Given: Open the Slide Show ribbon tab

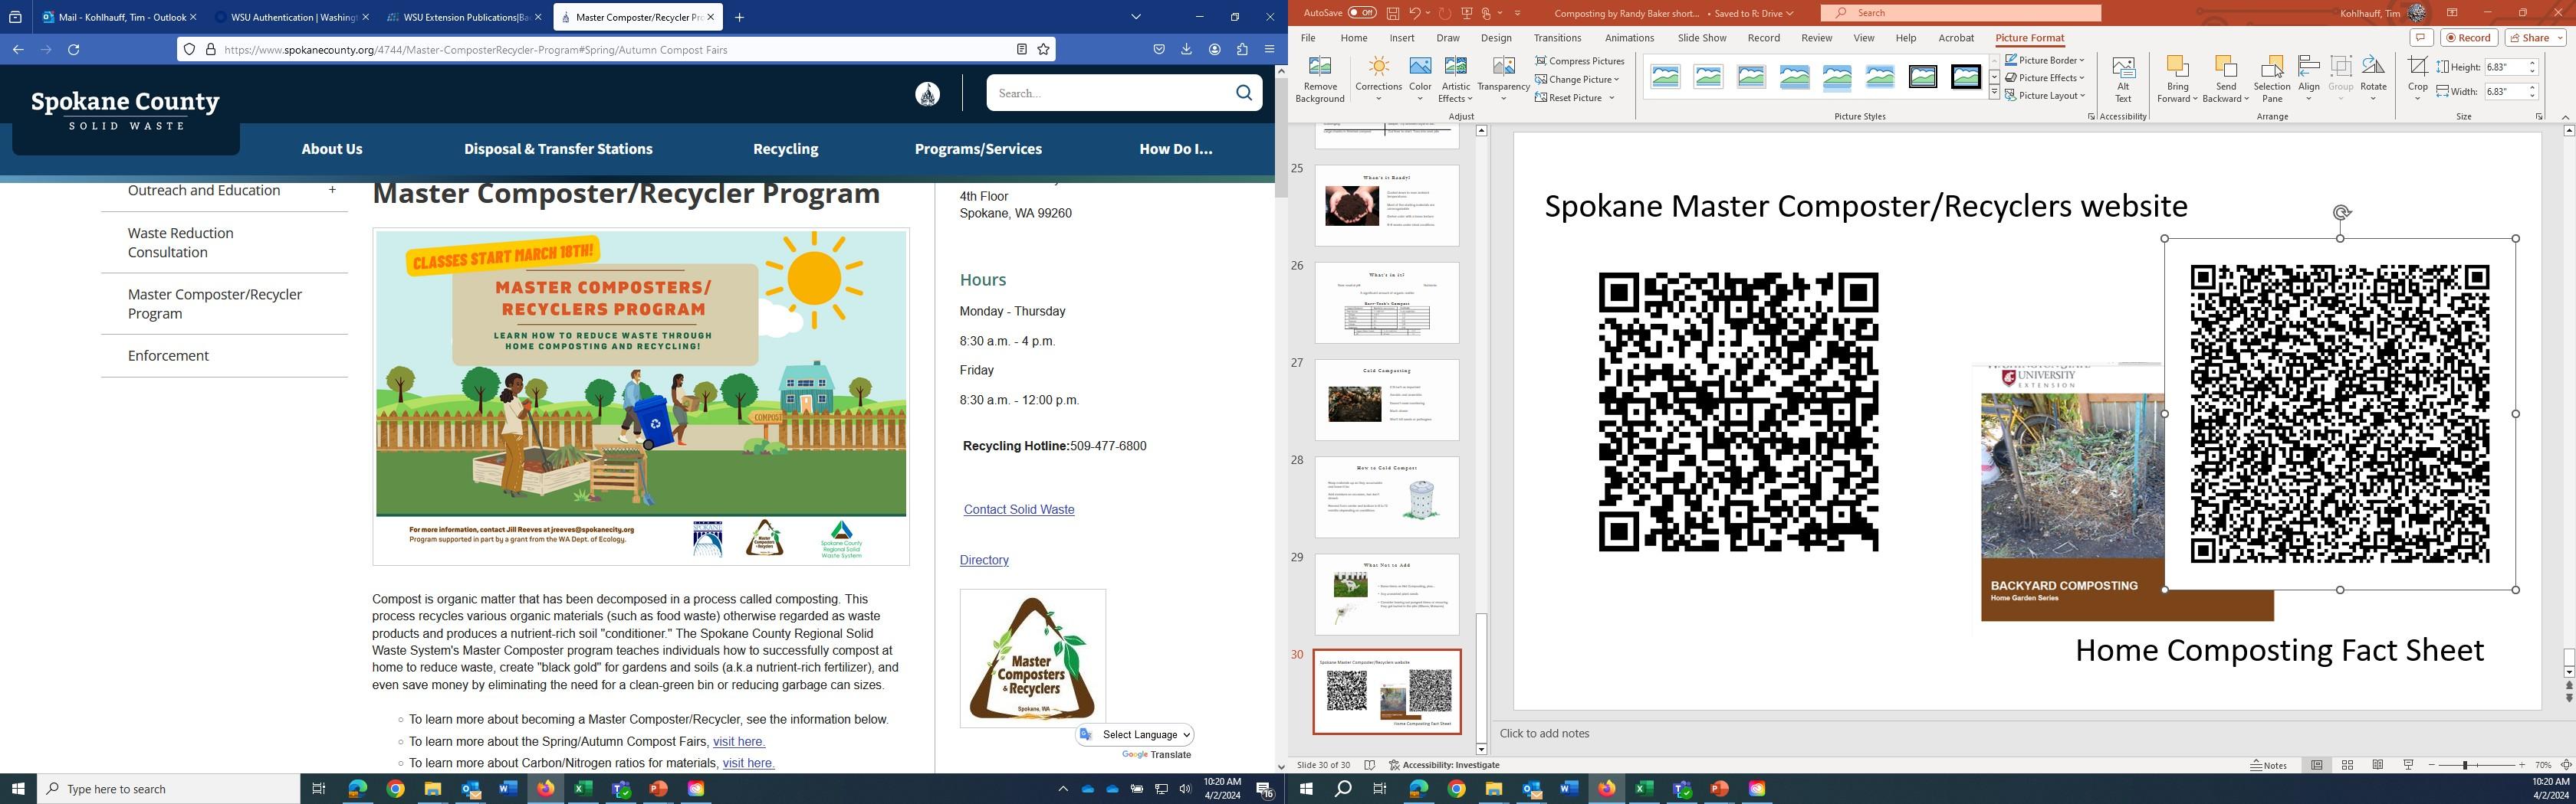Looking at the screenshot, I should (x=1701, y=38).
